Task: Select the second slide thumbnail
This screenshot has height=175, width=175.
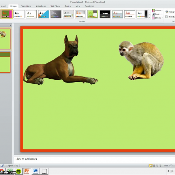Action: click(5, 62)
